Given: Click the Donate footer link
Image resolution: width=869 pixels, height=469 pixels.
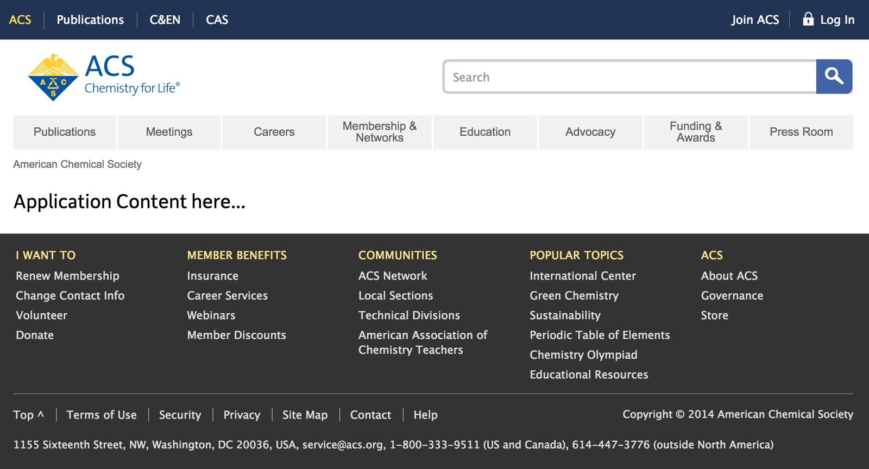Looking at the screenshot, I should point(35,335).
